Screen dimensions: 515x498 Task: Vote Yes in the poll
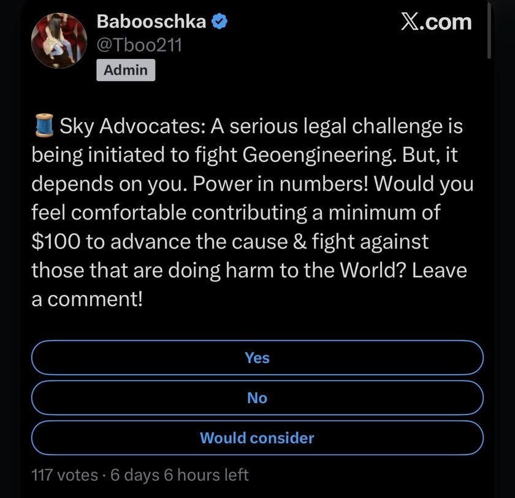click(x=257, y=358)
